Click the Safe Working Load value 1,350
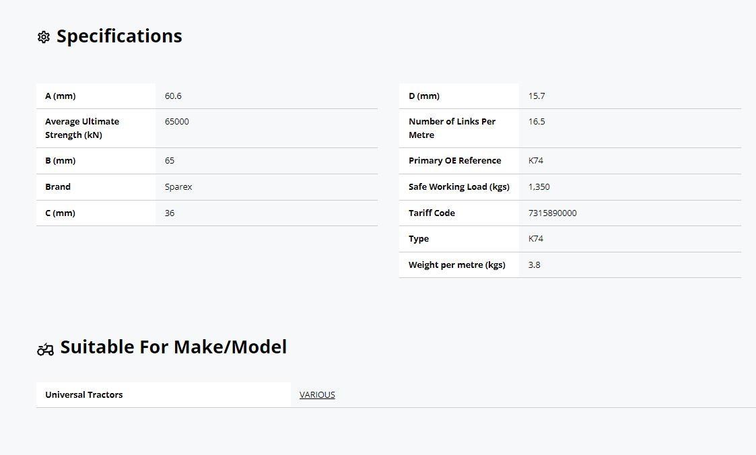The height and width of the screenshot is (455, 756). [x=539, y=187]
